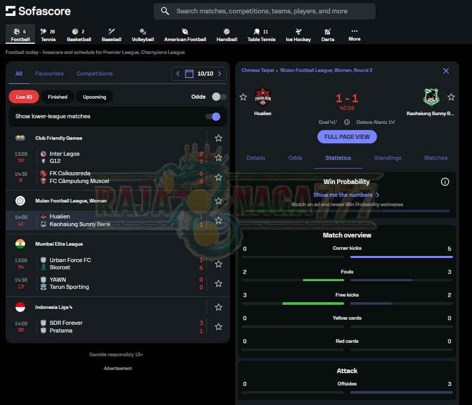This screenshot has height=405, width=472.
Task: Open the Competitions tab
Action: pos(95,73)
